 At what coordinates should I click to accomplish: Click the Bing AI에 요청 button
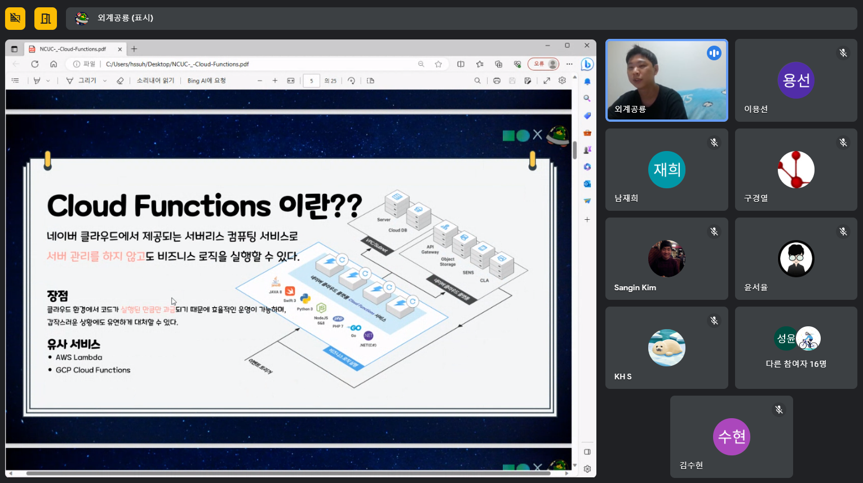206,81
